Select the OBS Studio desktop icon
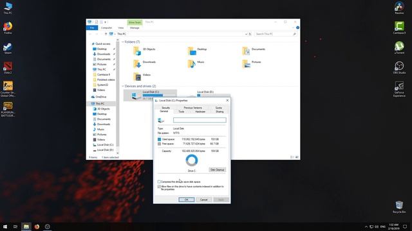 pos(399,67)
